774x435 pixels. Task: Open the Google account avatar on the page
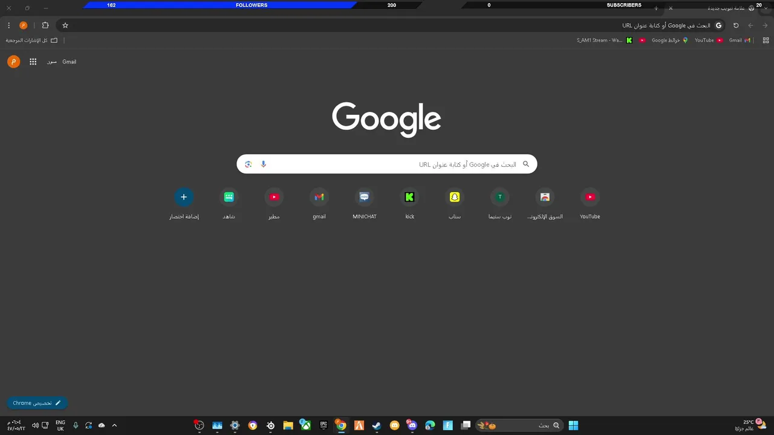click(14, 62)
